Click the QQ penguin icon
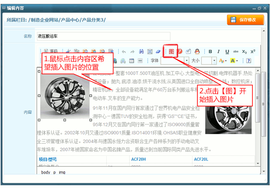This screenshot has height=188, width=270. coord(197,52)
